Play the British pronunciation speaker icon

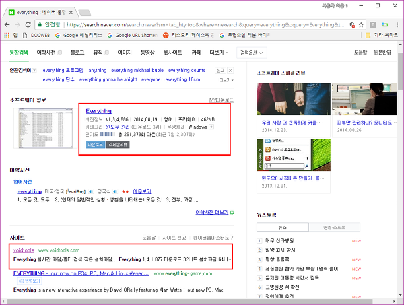click(115, 191)
